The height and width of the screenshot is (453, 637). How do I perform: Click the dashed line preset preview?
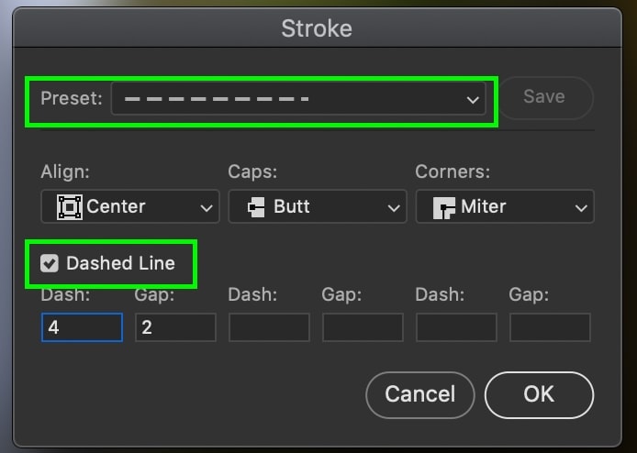tap(217, 99)
